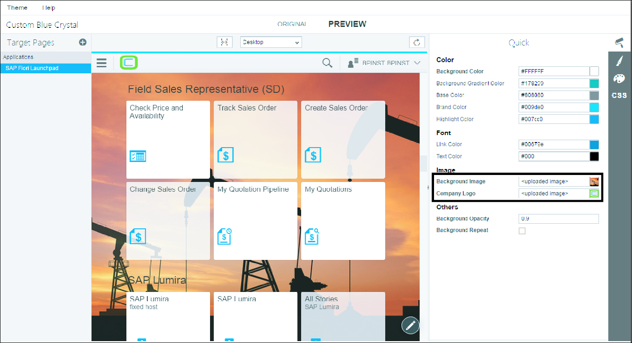Click the Brand Color value field
Screen dimensions: 632x343
point(554,107)
